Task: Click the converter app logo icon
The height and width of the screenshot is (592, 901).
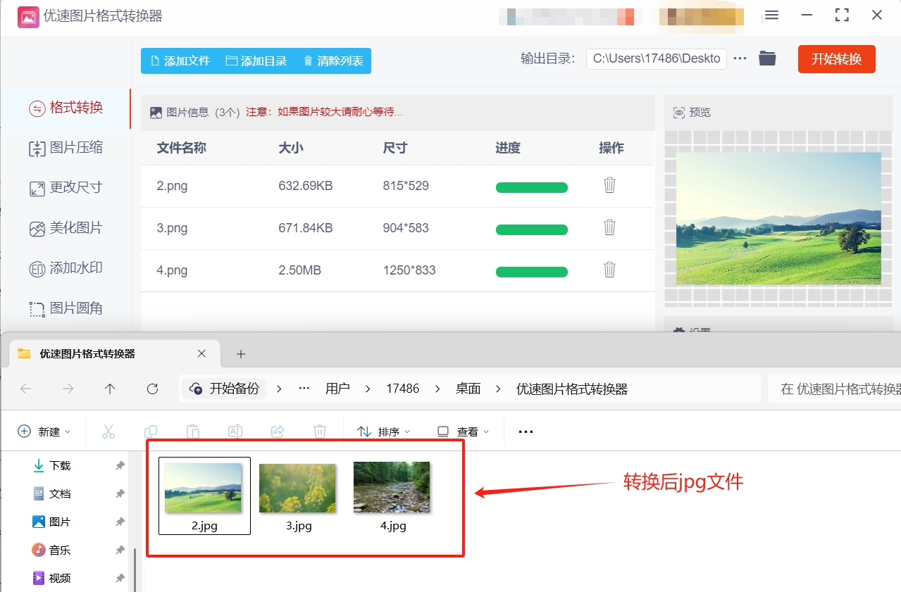Action: tap(28, 16)
